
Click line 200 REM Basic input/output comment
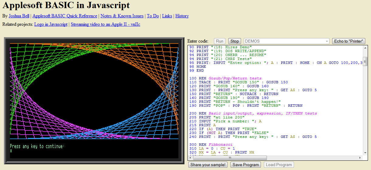coord(253,113)
